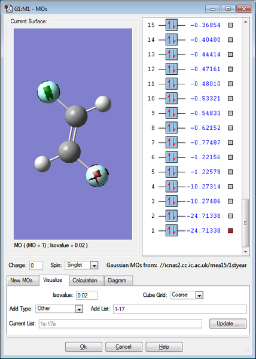The image size is (256, 359).
Task: Confirm with the Ok button
Action: 84,347
